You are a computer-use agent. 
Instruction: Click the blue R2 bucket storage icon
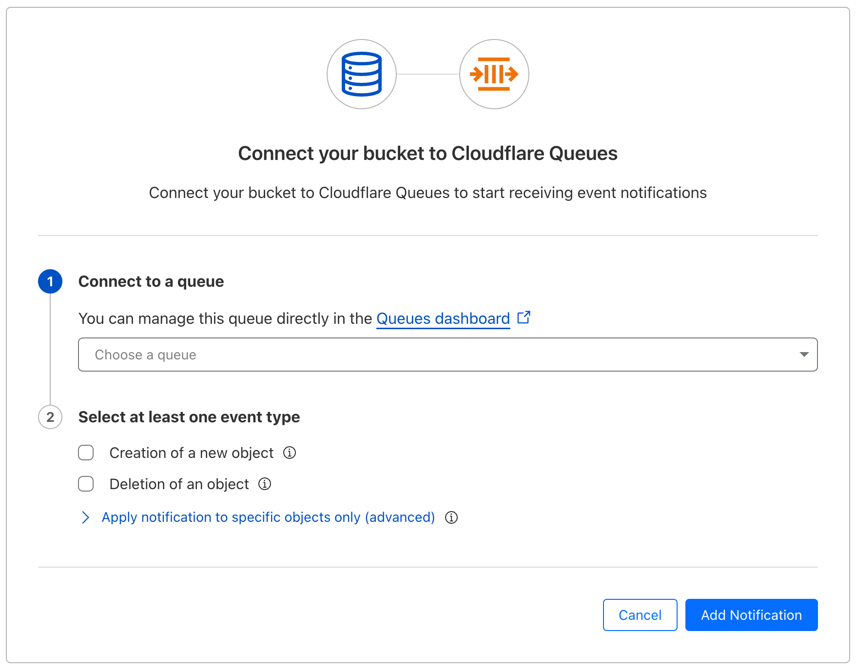361,74
